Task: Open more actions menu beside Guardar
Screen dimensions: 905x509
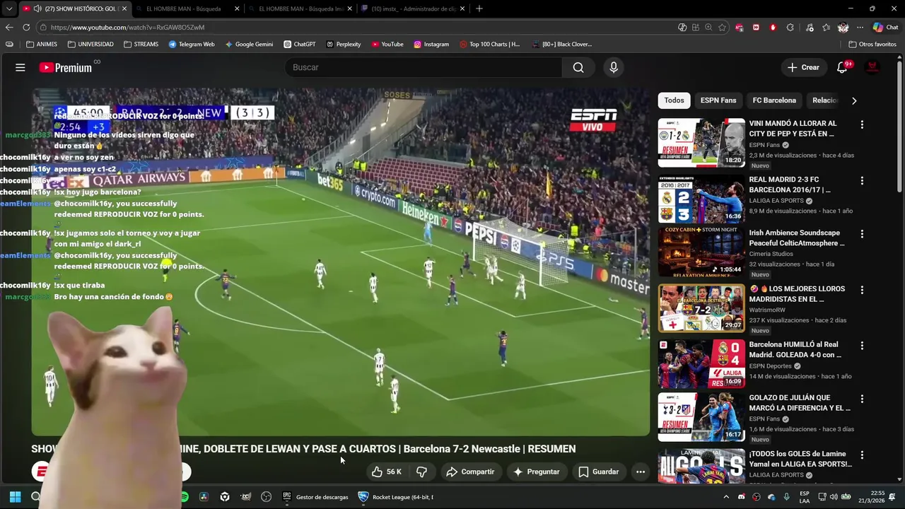Action: coord(641,472)
